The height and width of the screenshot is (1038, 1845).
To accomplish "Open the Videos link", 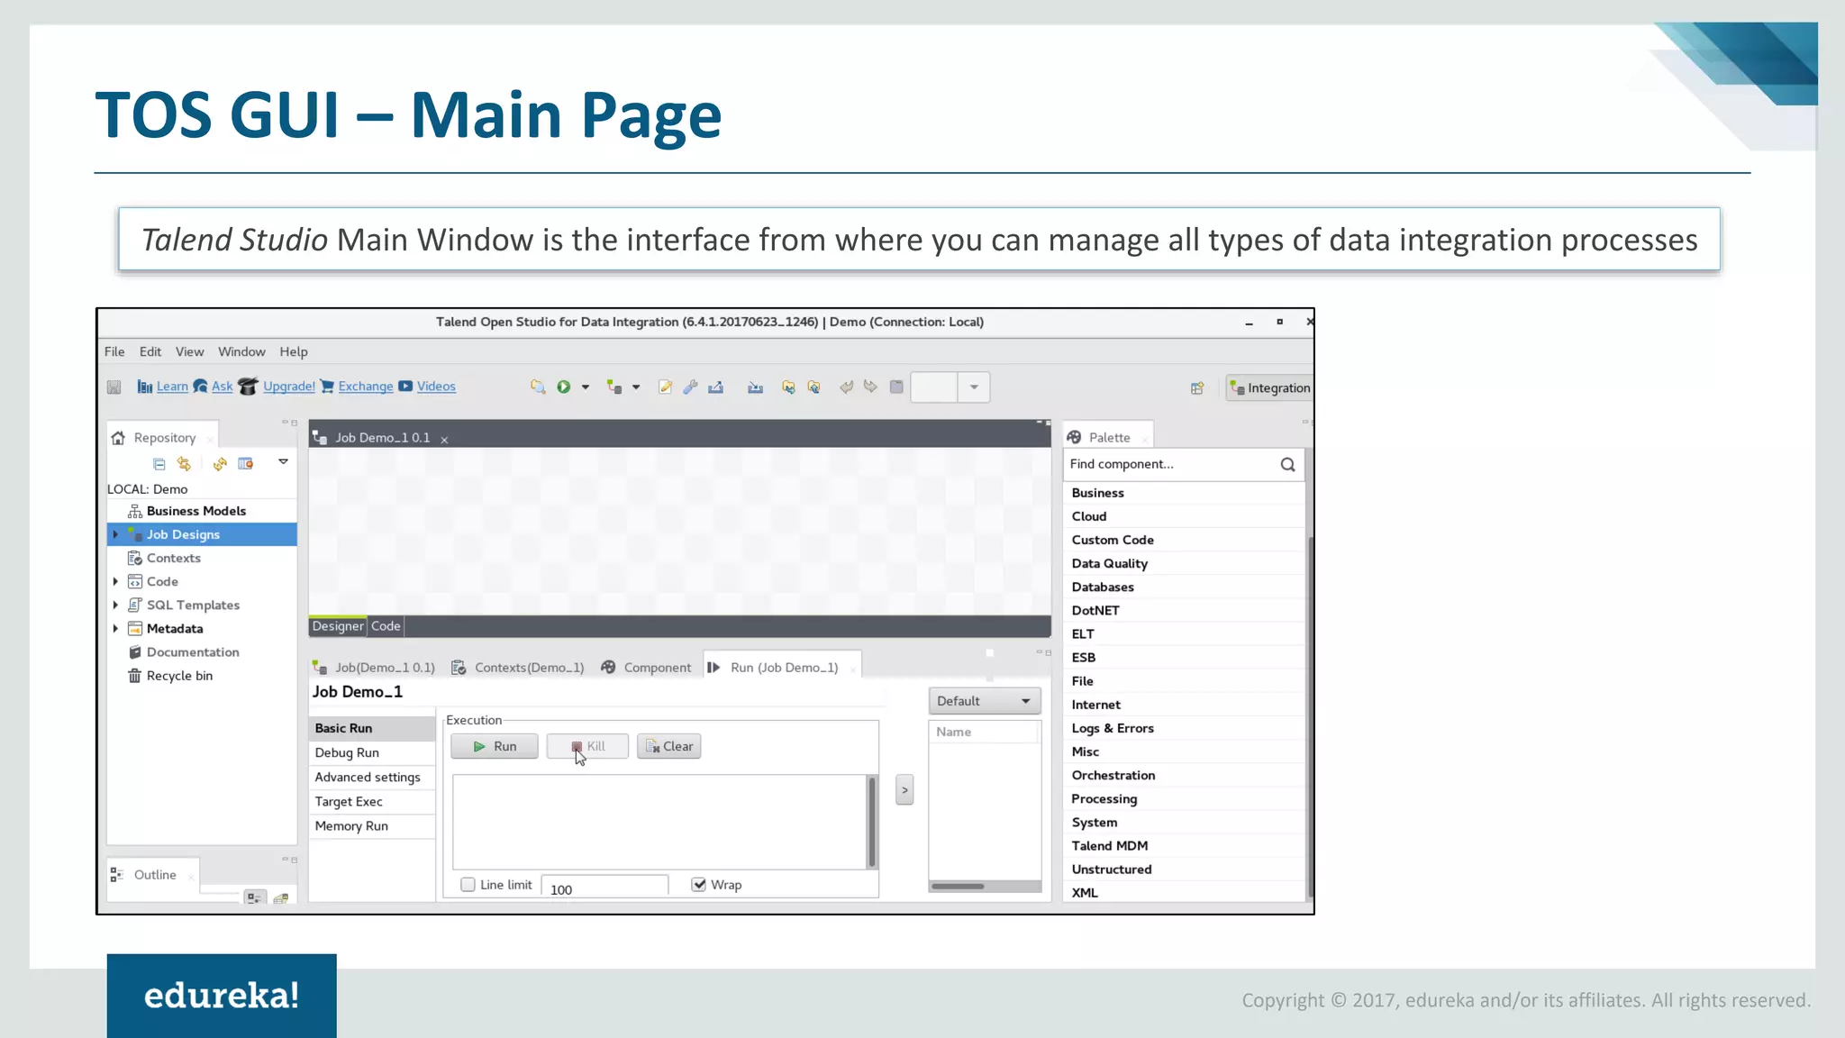I will [436, 387].
